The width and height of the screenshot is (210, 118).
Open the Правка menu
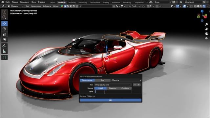(x=15, y=2)
